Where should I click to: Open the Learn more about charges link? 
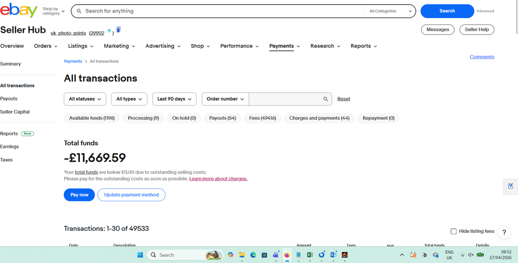click(x=219, y=179)
